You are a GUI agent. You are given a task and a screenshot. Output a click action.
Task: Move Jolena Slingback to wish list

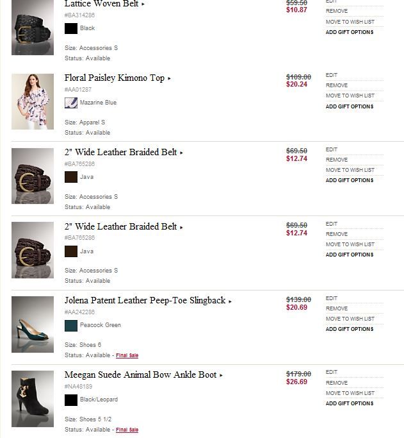point(350,319)
